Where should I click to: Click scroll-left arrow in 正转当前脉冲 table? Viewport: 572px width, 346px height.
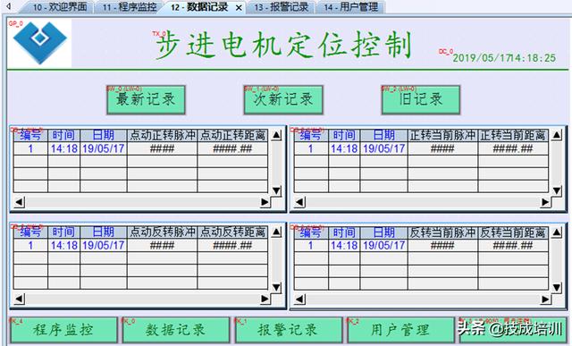point(300,202)
